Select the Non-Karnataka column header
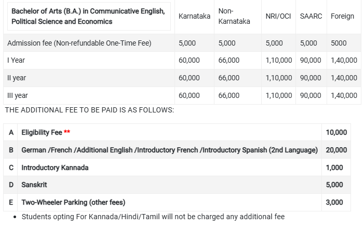Viewport: 364px width, 228px height. pos(234,17)
